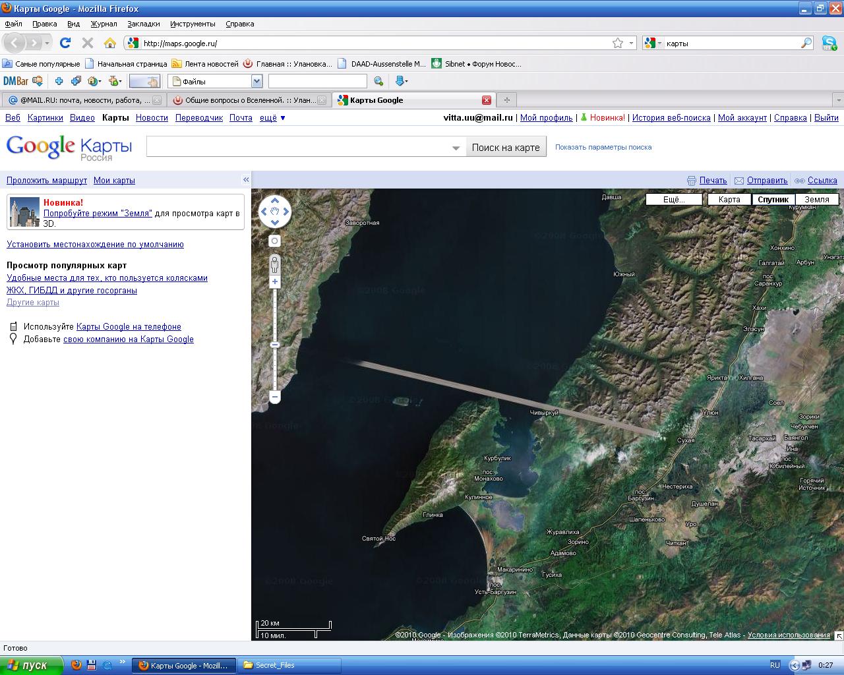
Task: Switch to the @MAIL.RU tab
Action: coord(79,100)
